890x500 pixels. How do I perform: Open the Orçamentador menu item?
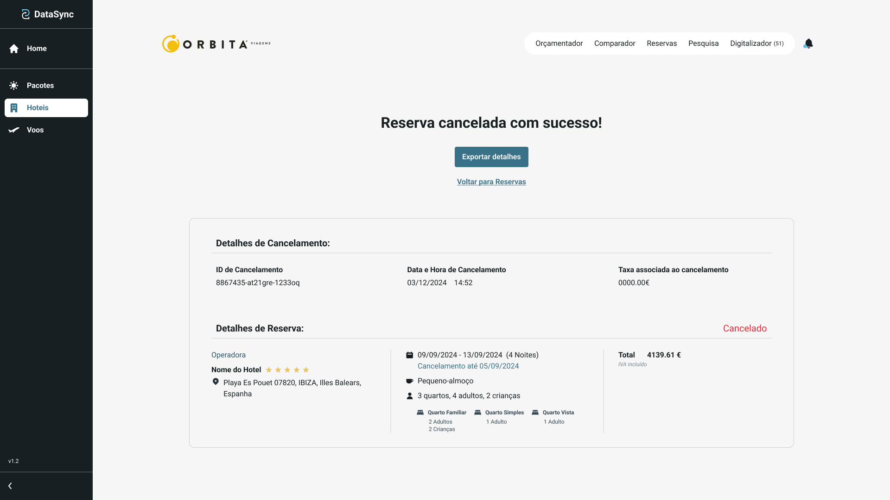(559, 44)
